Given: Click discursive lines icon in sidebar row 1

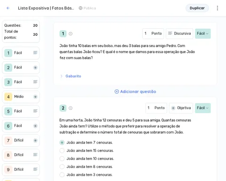Looking at the screenshot, I should tap(35, 53).
